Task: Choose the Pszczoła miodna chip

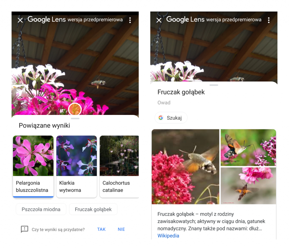Action: tap(41, 209)
